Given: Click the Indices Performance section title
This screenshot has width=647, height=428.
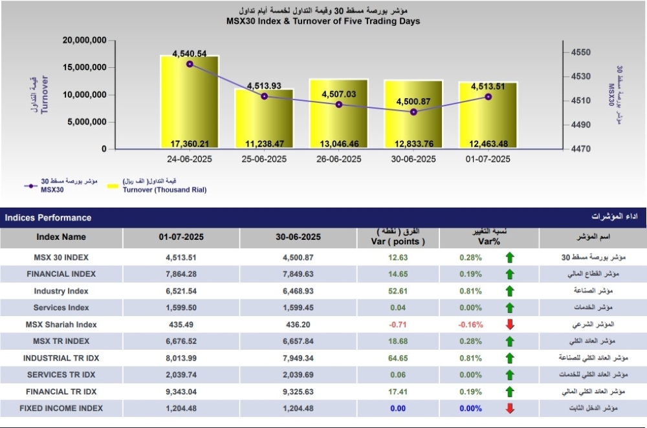Looking at the screenshot, I should pyautogui.click(x=48, y=218).
